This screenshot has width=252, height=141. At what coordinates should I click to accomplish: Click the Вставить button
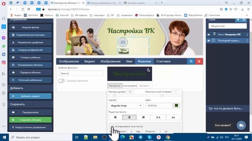[x=145, y=86]
